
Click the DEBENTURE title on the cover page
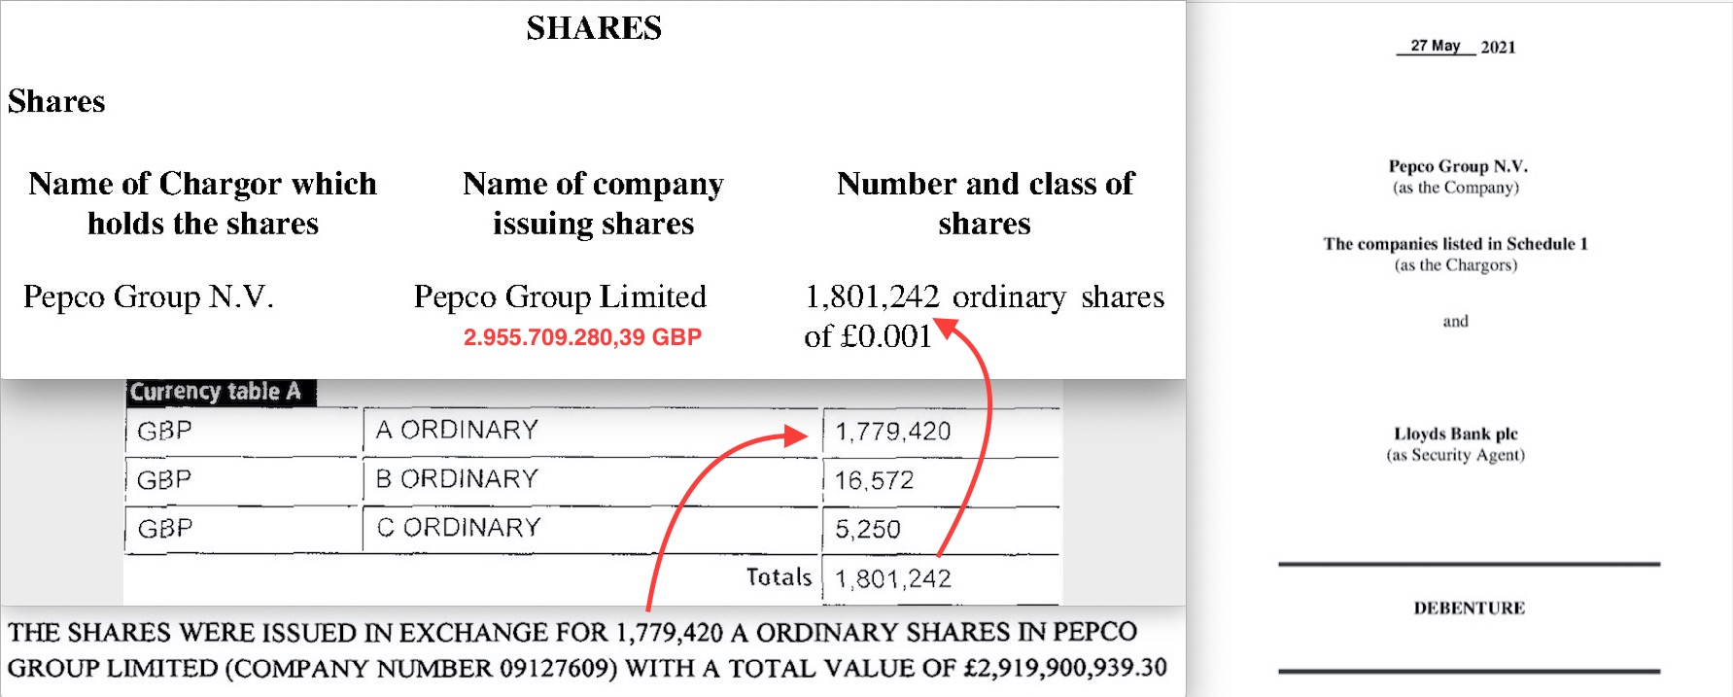[x=1469, y=609]
